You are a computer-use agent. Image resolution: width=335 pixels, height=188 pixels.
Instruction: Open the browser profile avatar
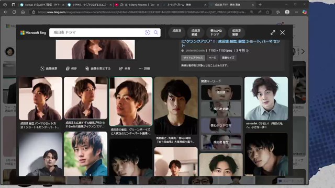(287, 12)
